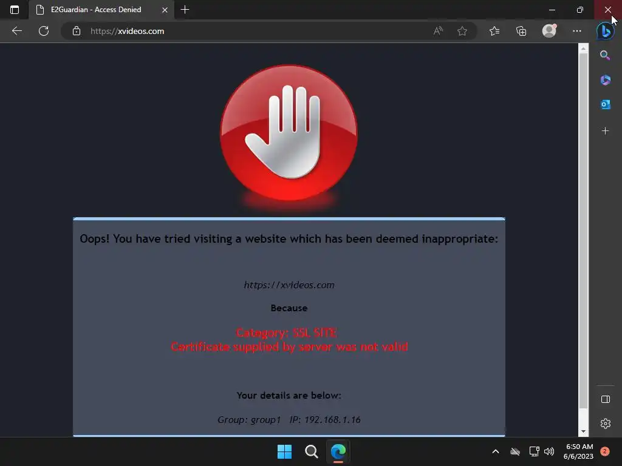Show hidden system tray icons

(x=496, y=451)
